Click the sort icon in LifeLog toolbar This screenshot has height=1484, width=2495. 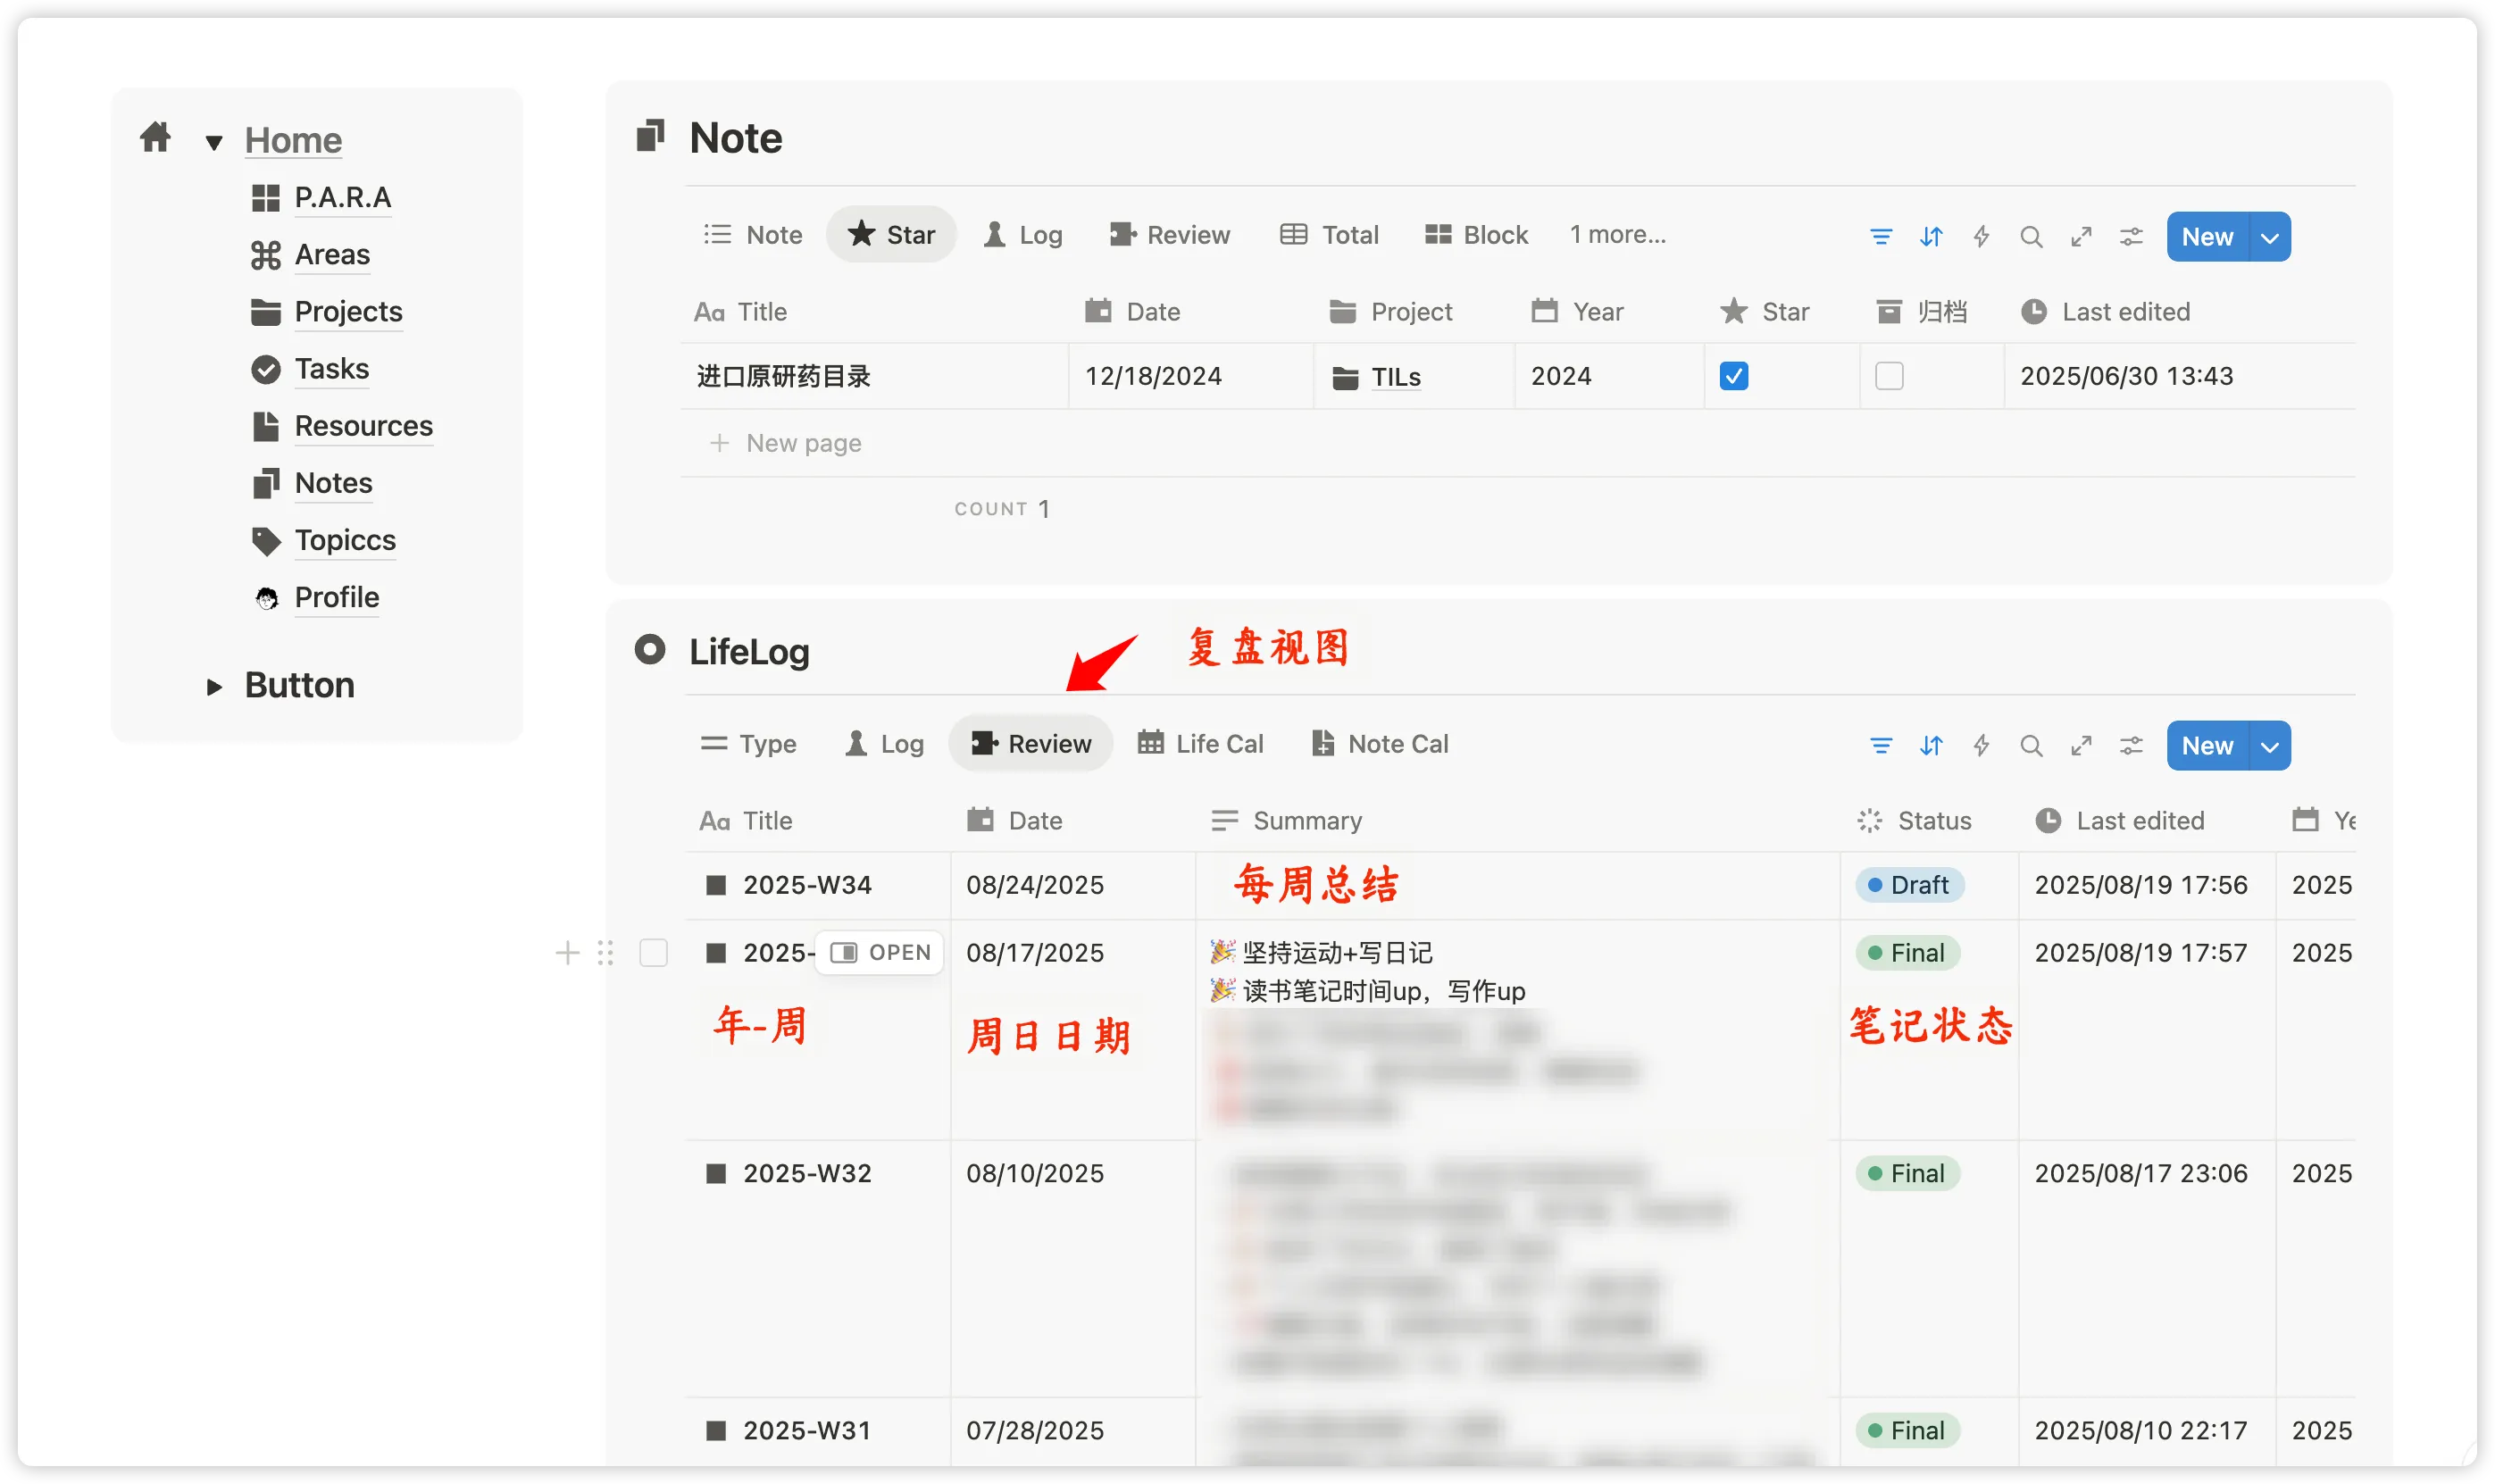pyautogui.click(x=1931, y=746)
